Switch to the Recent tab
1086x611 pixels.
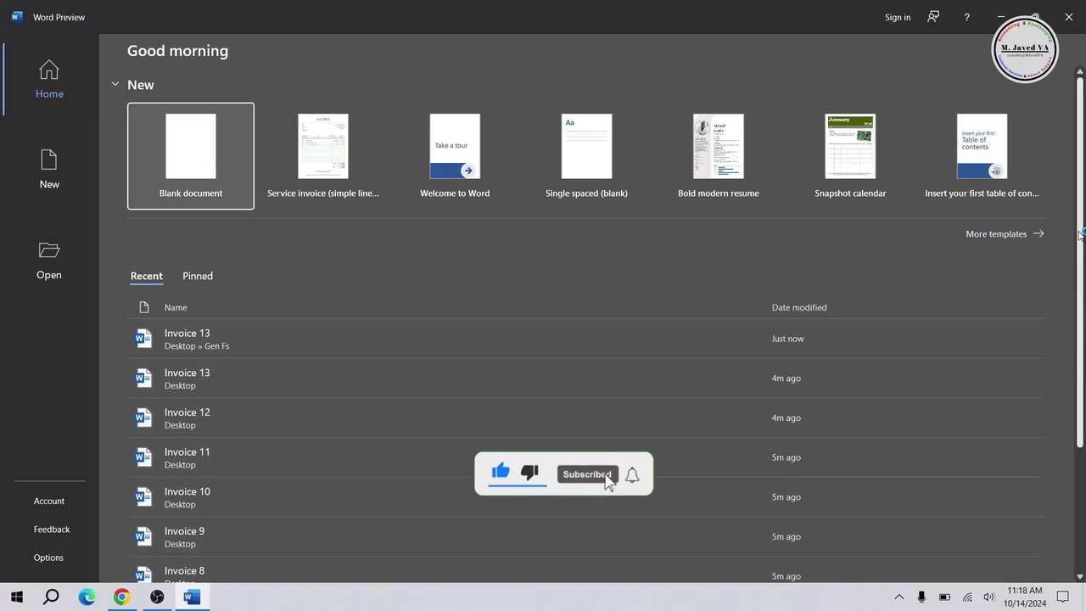click(146, 276)
